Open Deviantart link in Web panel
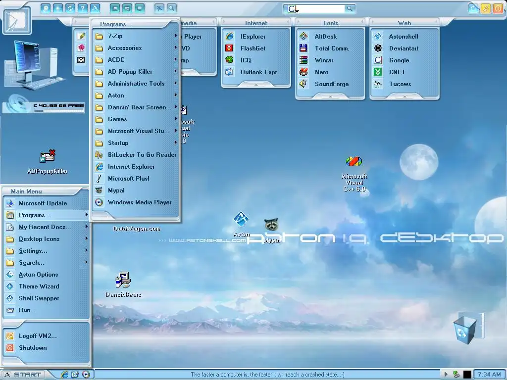 pos(405,48)
